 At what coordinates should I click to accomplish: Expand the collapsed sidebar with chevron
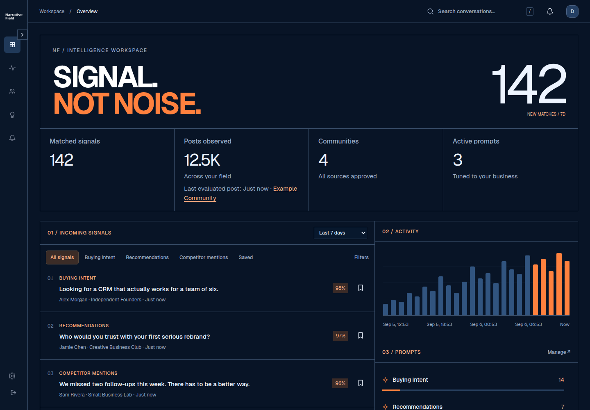[22, 35]
